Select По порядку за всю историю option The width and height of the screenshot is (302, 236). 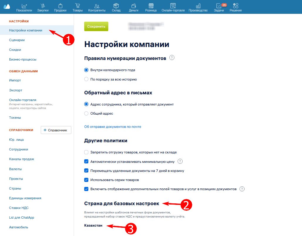(x=86, y=79)
